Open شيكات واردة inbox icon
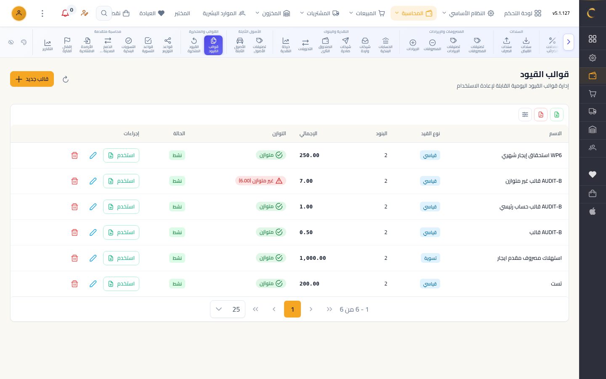The image size is (606, 379). click(365, 45)
